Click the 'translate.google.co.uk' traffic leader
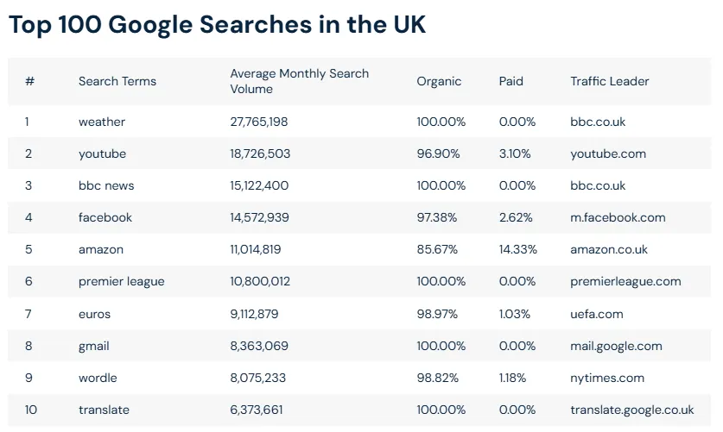 pos(632,410)
